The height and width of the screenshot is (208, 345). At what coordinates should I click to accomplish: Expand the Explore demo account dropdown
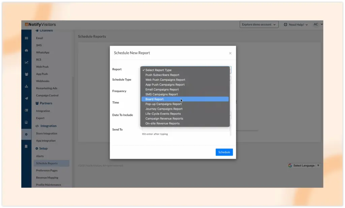click(259, 25)
